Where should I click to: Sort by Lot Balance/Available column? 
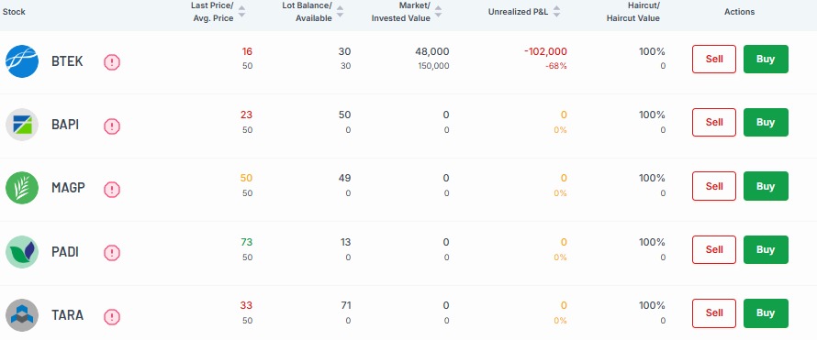coord(340,11)
